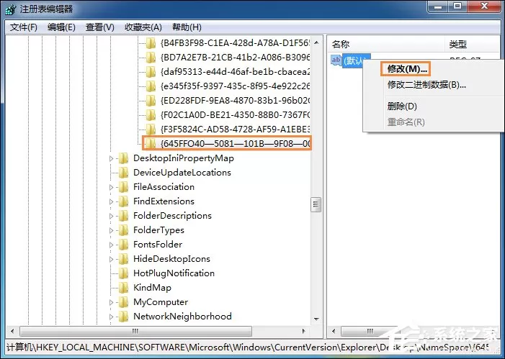Click FontsFolder folder icon
This screenshot has height=359, width=505.
click(x=123, y=245)
